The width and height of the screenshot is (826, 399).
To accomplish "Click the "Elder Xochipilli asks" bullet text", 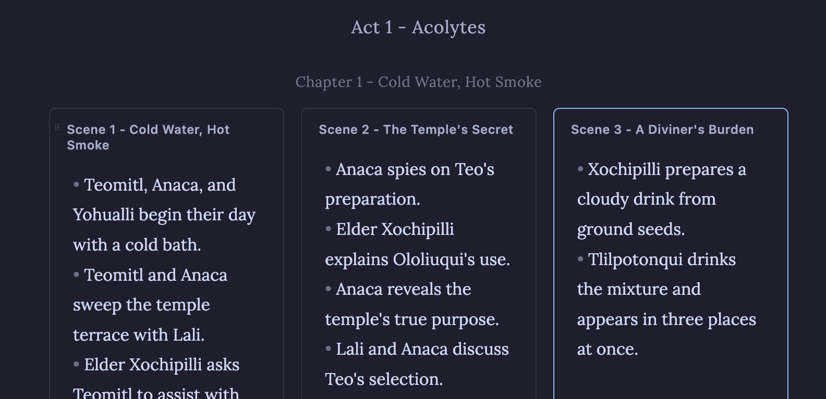I will 161,365.
